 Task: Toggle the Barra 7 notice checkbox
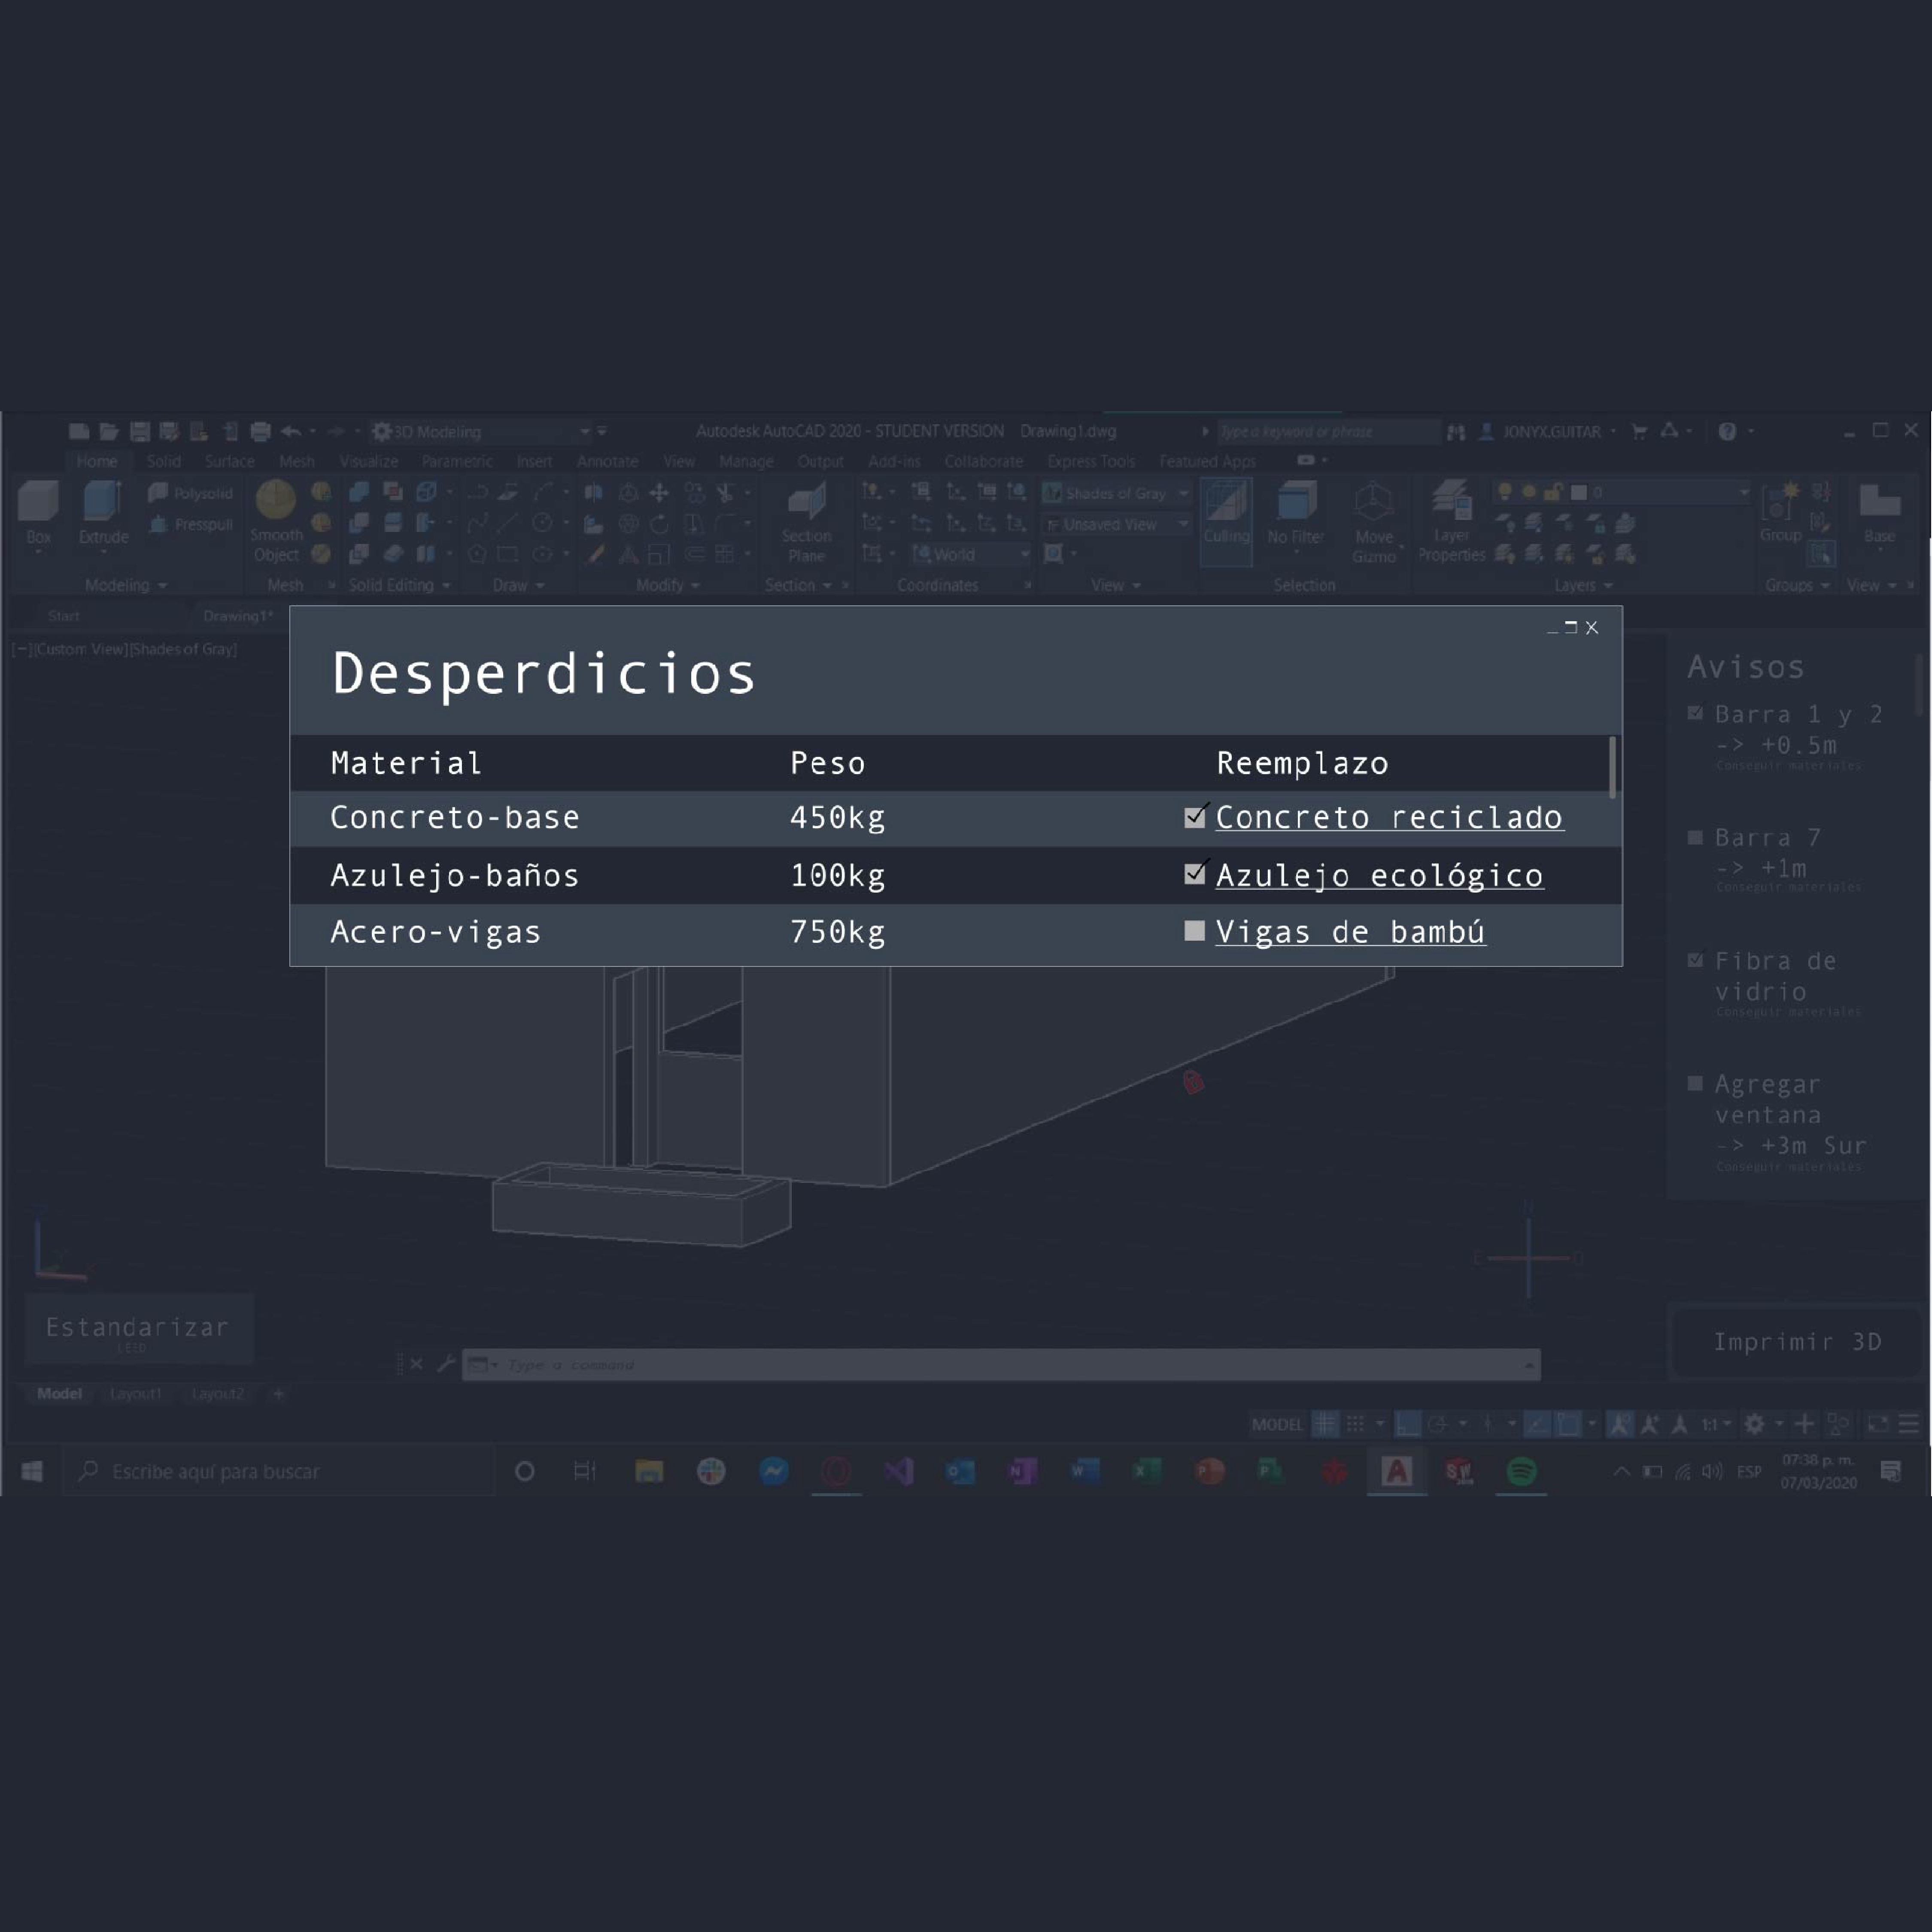point(1695,838)
